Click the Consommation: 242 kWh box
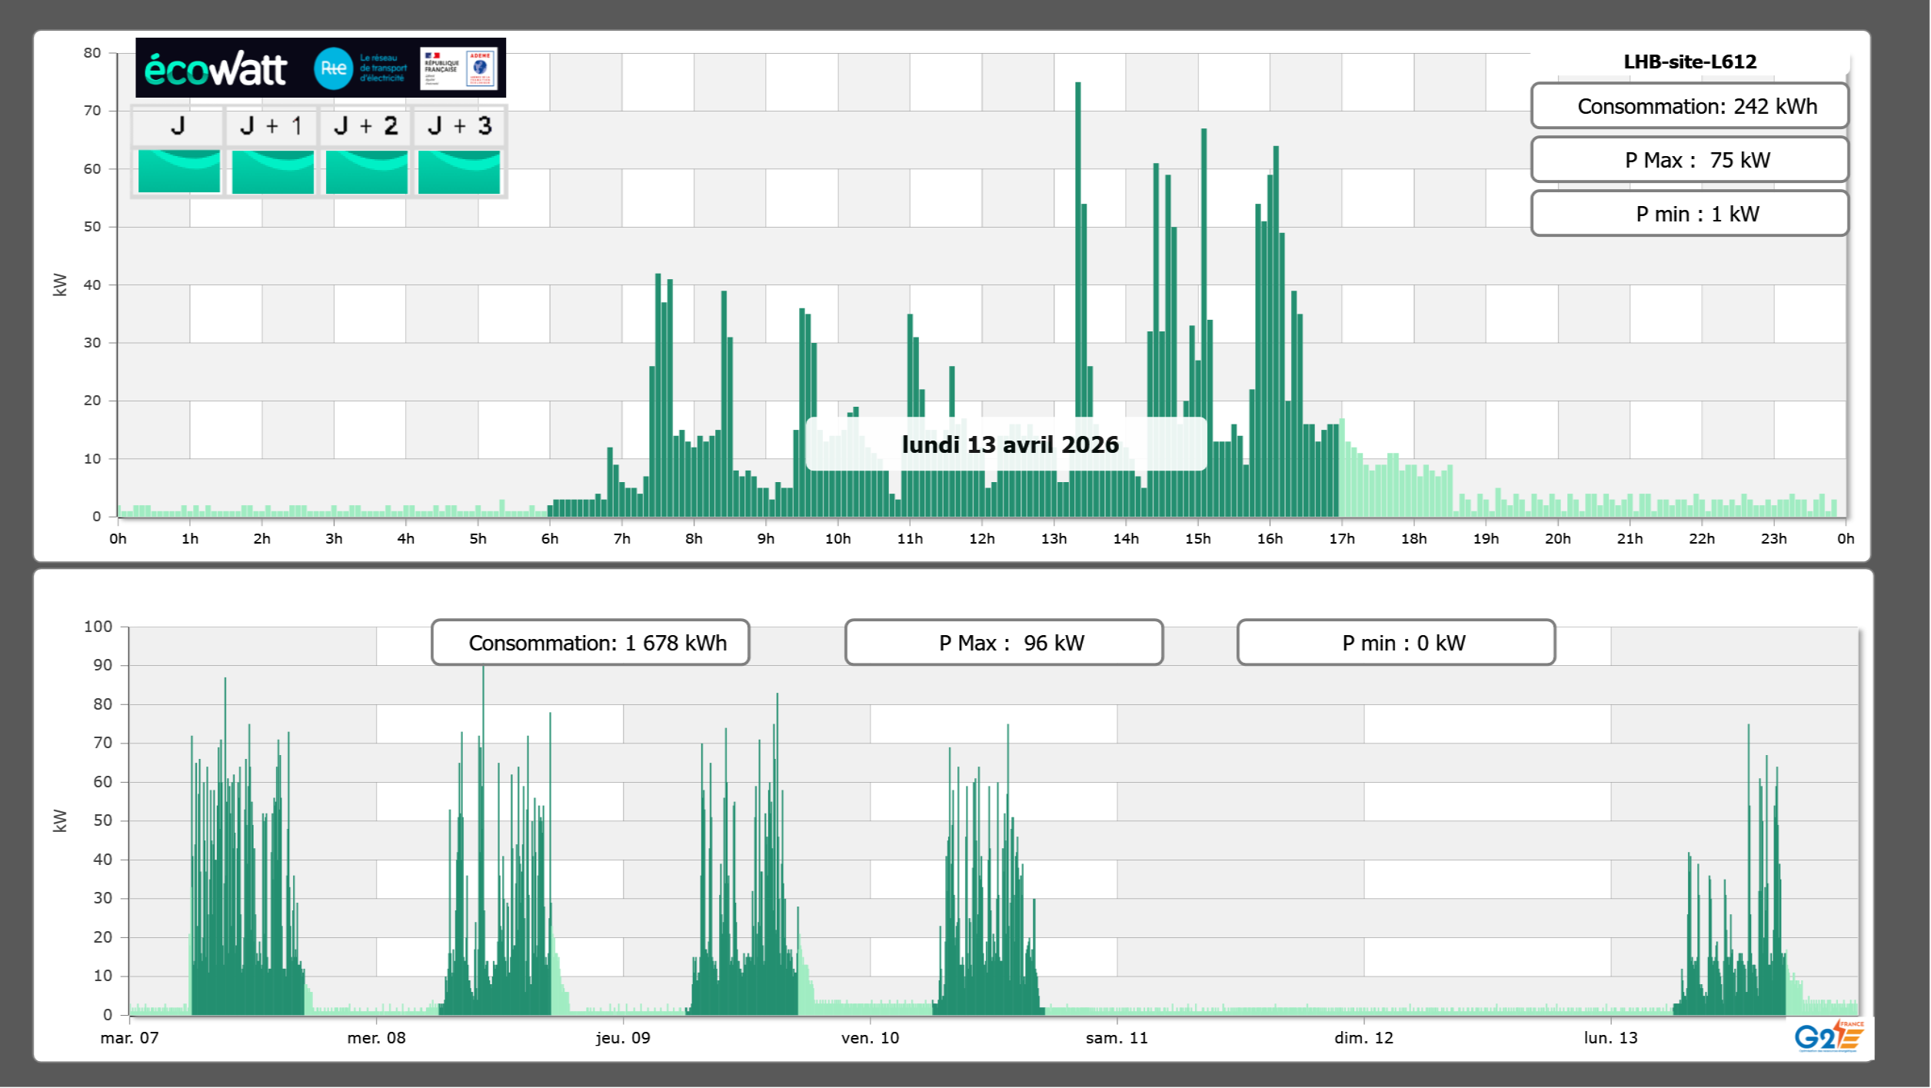 pos(1690,106)
